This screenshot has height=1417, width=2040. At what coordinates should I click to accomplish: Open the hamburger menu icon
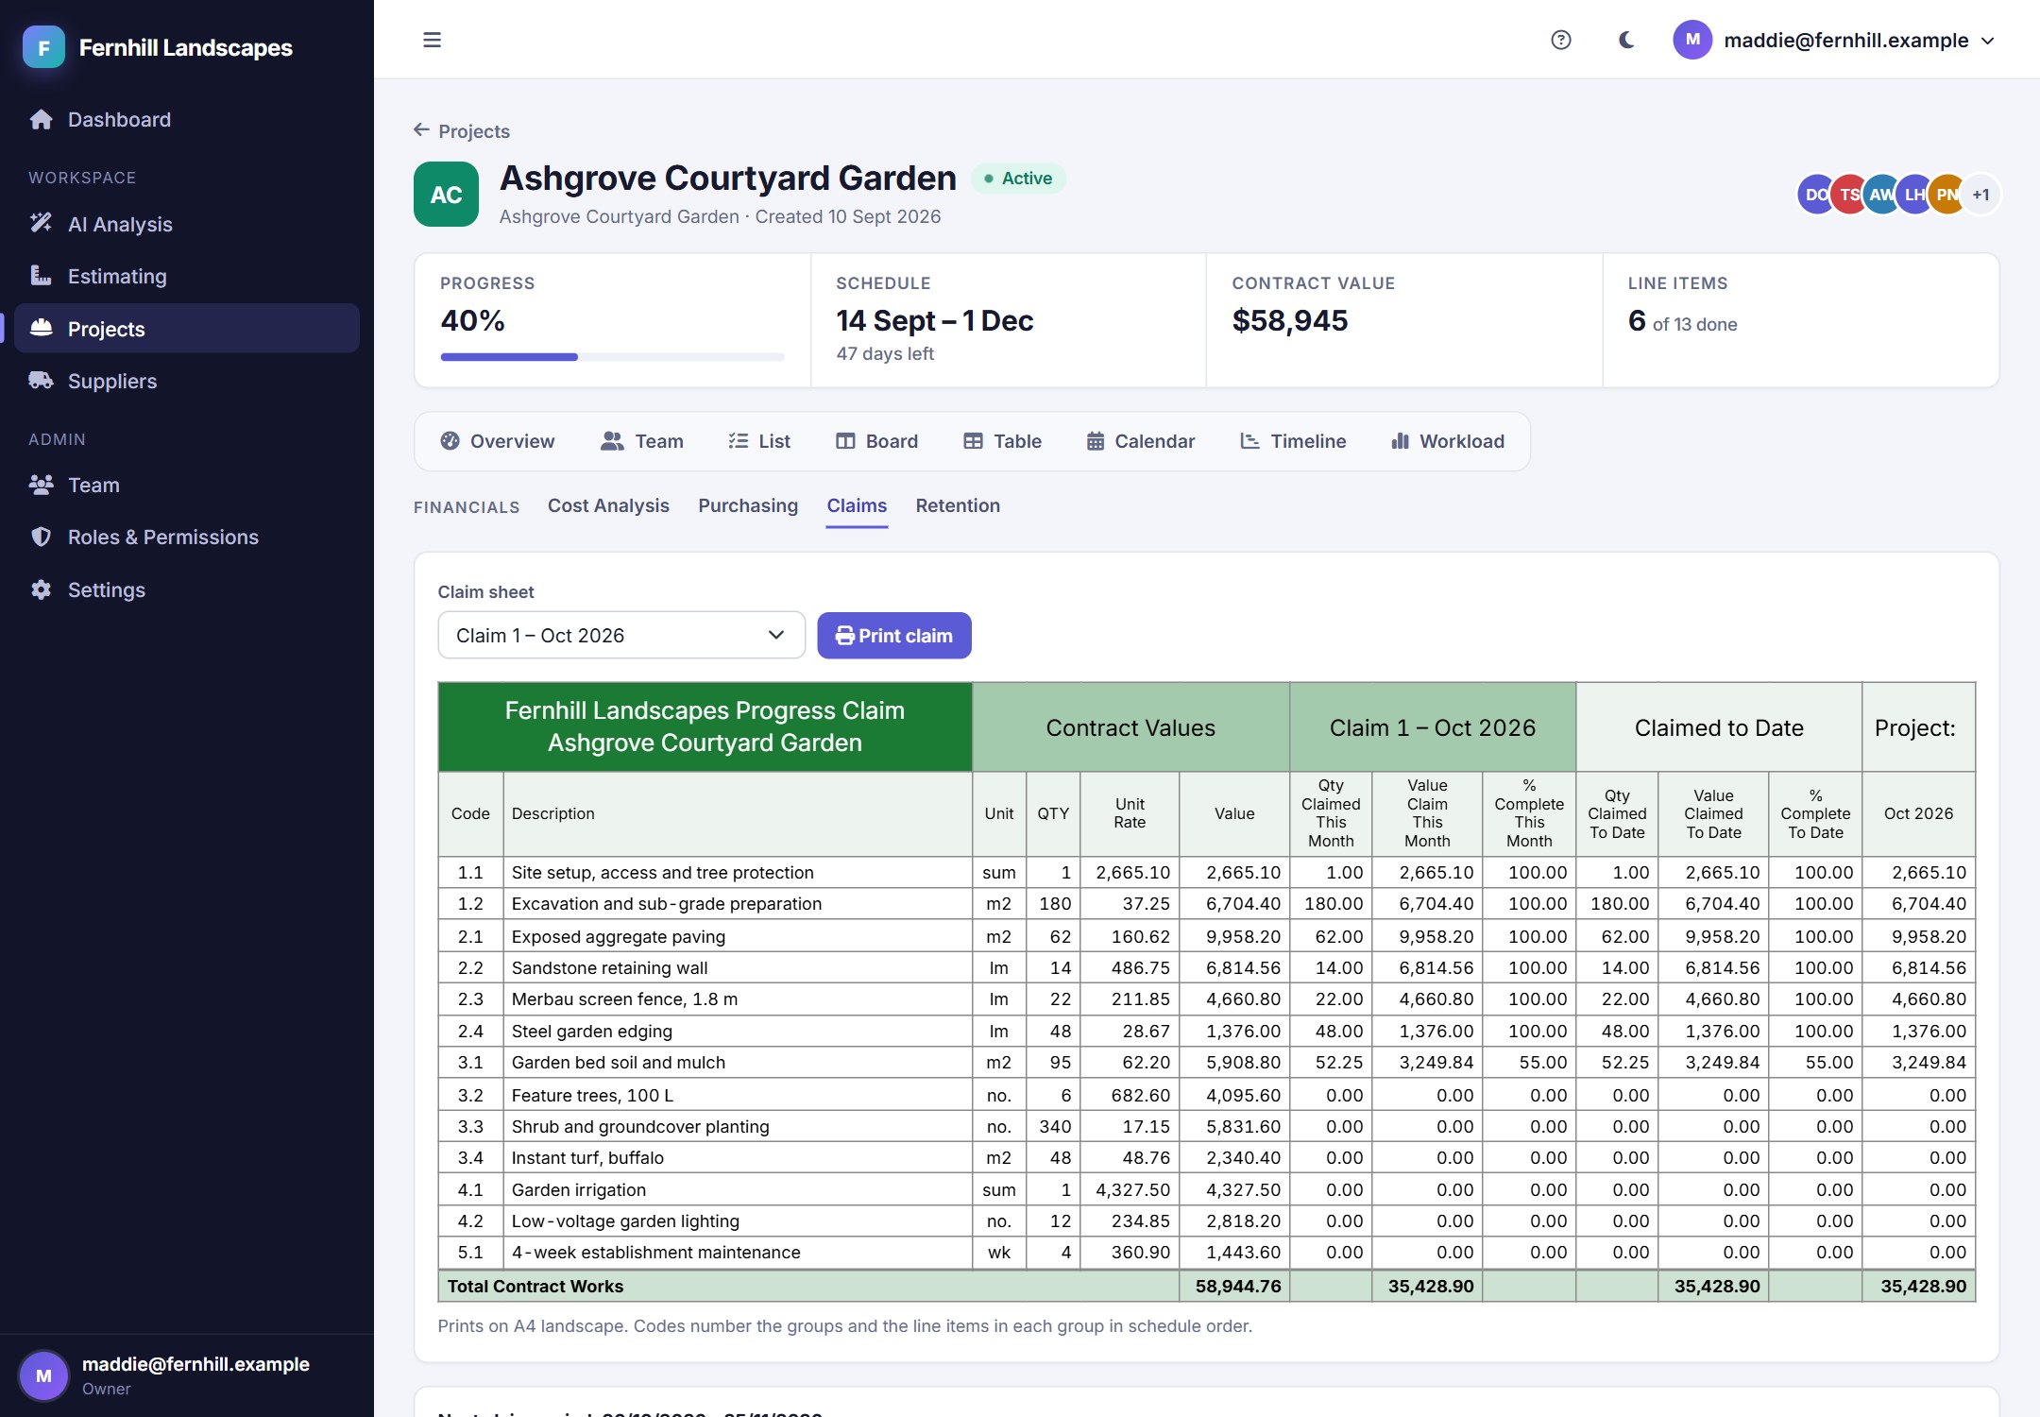click(x=432, y=40)
